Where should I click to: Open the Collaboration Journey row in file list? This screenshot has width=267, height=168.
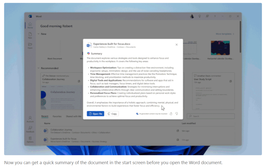pyautogui.click(x=137, y=131)
